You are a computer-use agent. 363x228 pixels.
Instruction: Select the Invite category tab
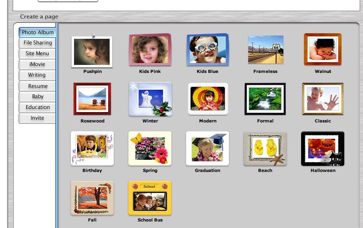click(x=37, y=118)
